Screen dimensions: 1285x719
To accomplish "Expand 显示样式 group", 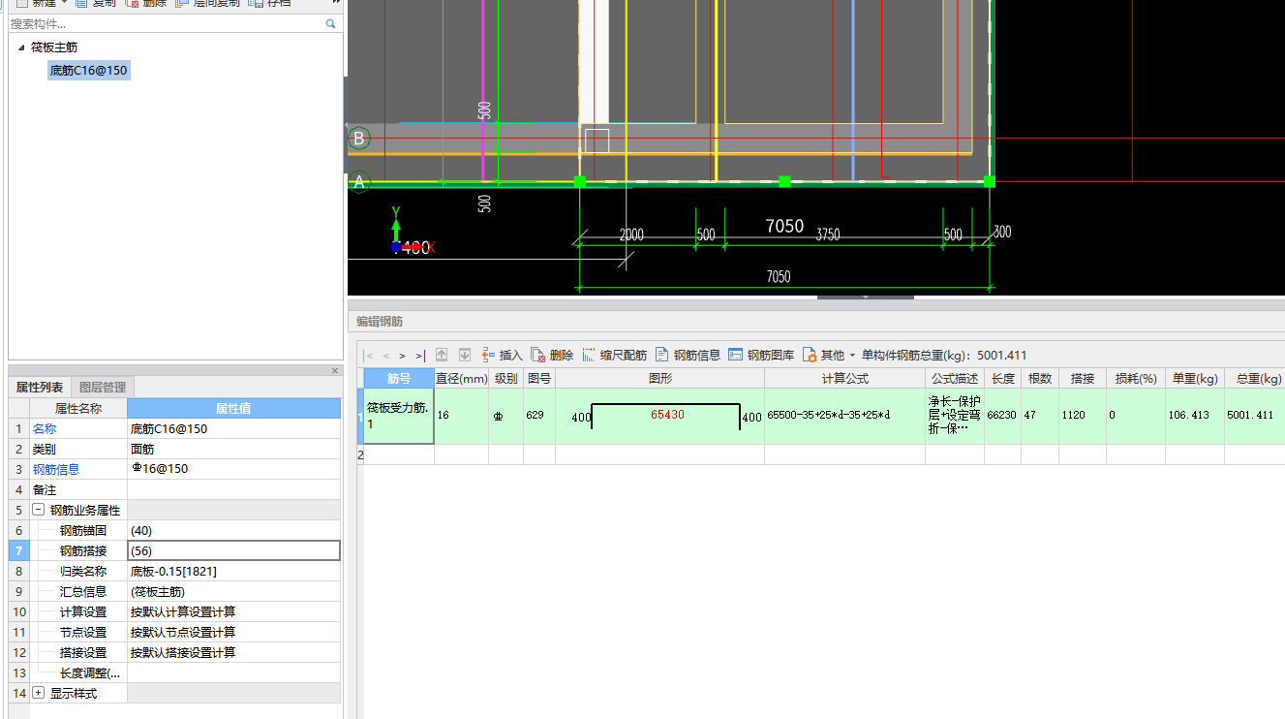I will (38, 693).
